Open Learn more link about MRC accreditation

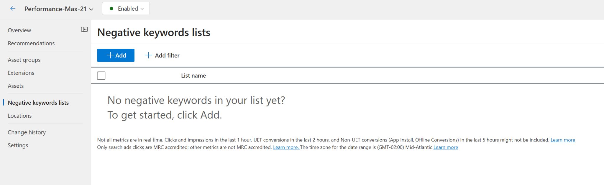pyautogui.click(x=286, y=147)
